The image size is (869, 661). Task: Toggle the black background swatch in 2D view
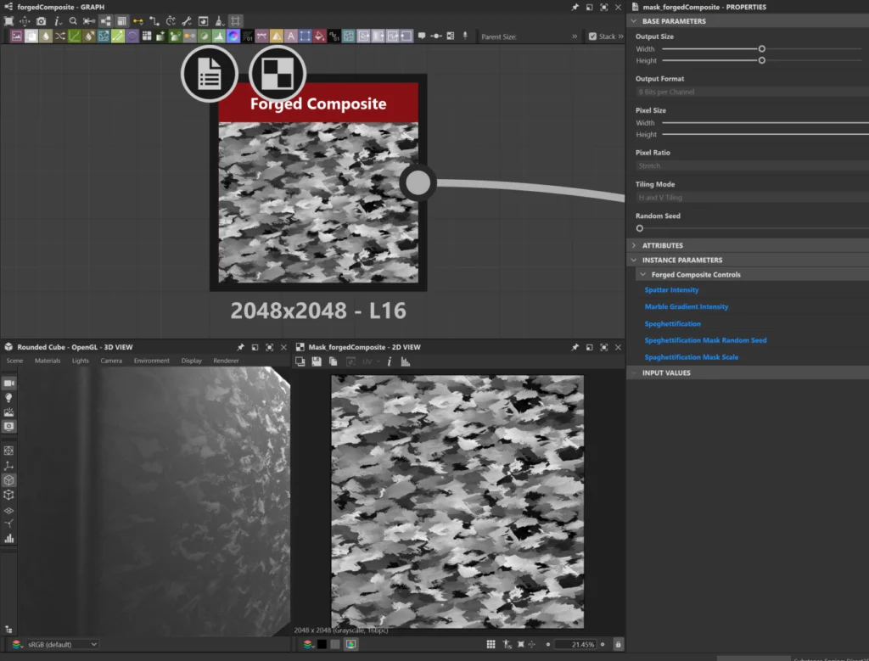tap(322, 645)
